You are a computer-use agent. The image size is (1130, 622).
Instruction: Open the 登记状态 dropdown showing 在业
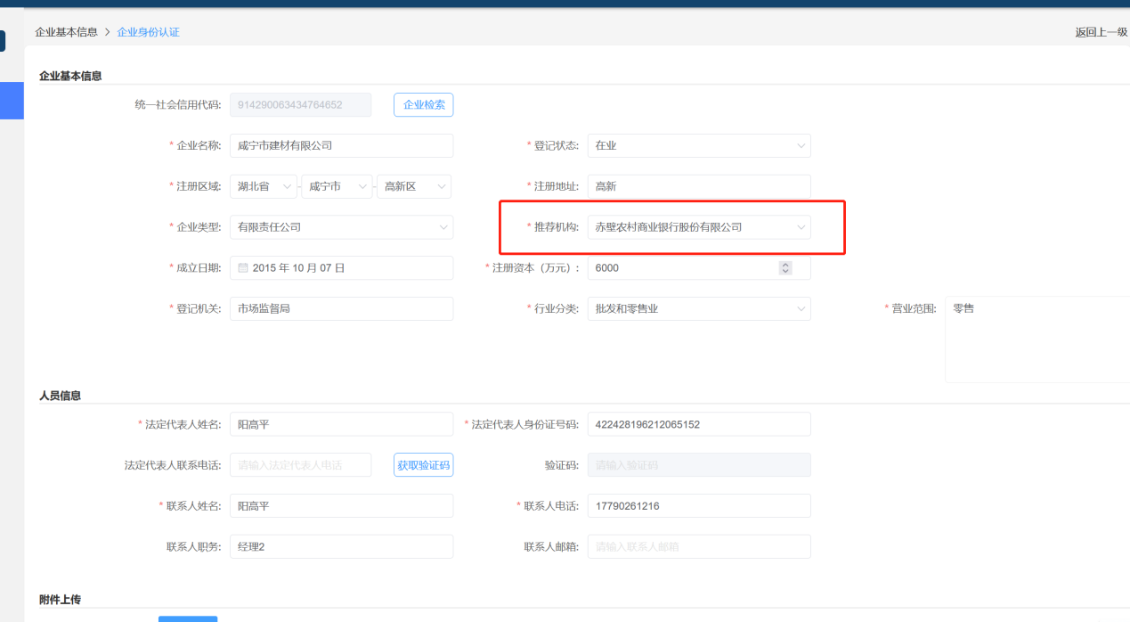pyautogui.click(x=699, y=145)
